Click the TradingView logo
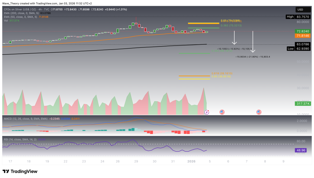 pyautogui.click(x=20, y=171)
